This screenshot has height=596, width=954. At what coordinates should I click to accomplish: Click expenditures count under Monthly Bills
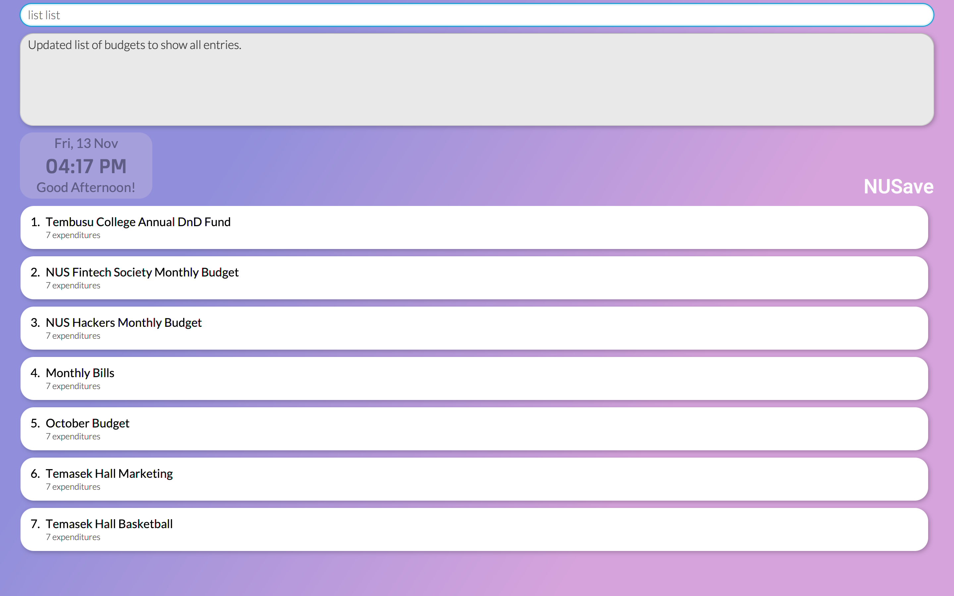pos(73,386)
